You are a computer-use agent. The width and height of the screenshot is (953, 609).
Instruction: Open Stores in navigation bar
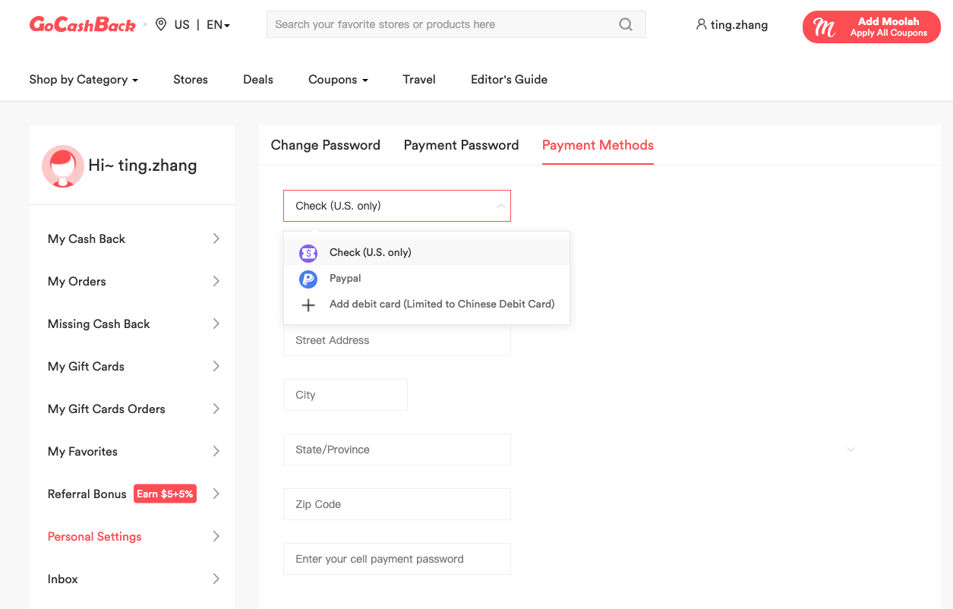(191, 79)
